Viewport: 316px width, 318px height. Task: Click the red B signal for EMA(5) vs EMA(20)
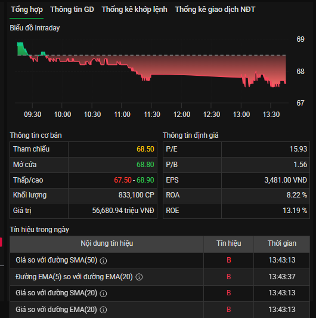coord(228,277)
